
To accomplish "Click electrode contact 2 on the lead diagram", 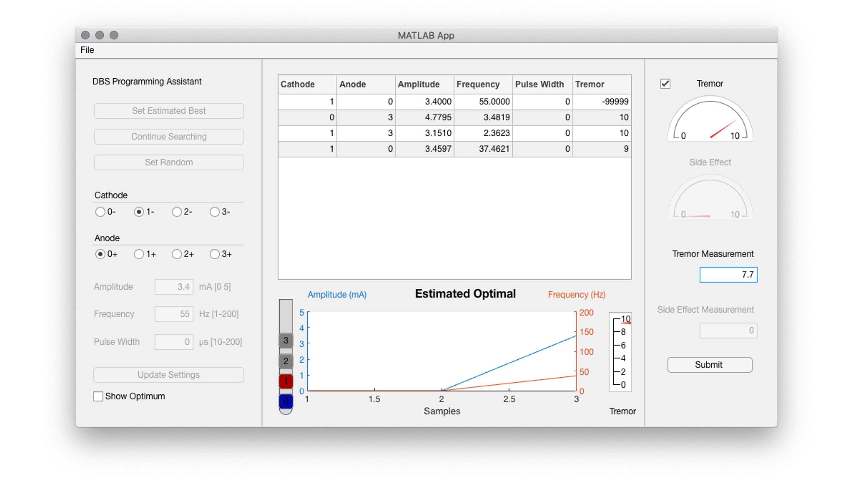I will [x=286, y=360].
